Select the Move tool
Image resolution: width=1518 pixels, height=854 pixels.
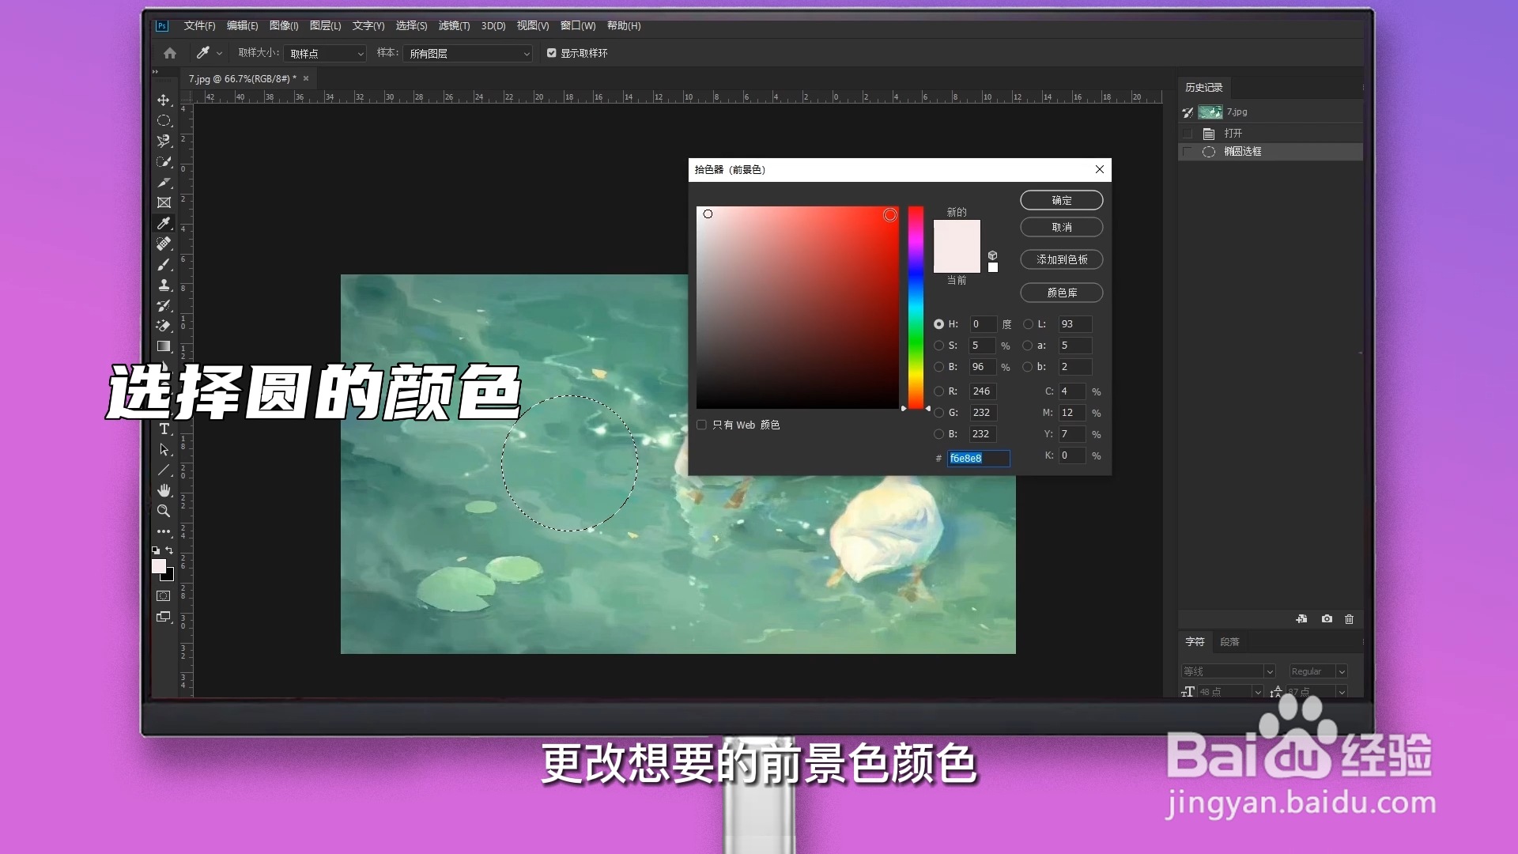[x=164, y=100]
